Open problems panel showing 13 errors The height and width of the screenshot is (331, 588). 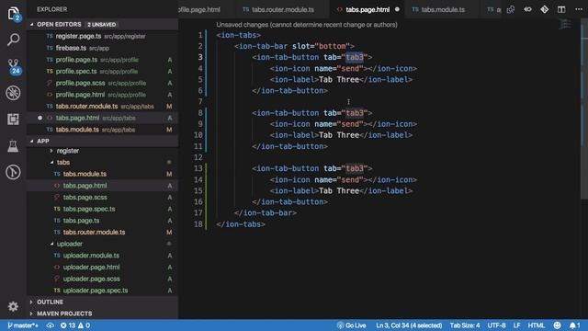(75, 325)
